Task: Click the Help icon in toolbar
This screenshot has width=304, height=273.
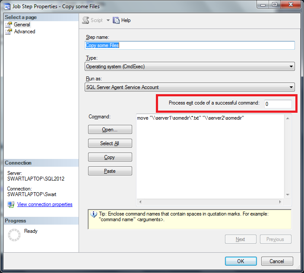Action: point(116,20)
